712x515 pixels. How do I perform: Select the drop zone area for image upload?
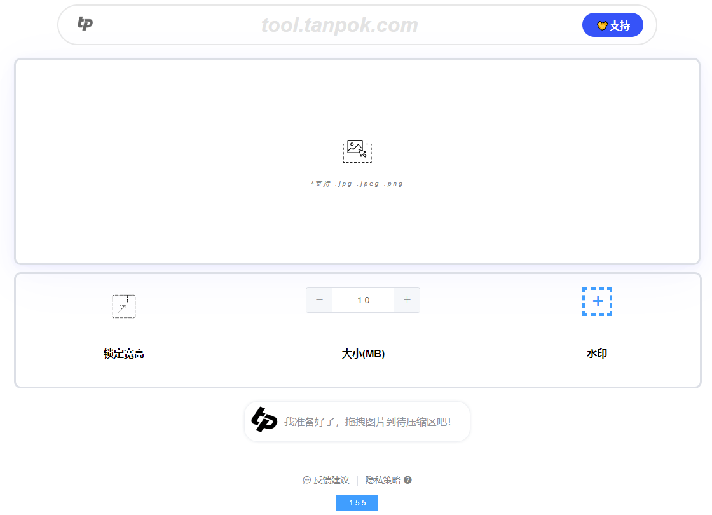(x=357, y=161)
